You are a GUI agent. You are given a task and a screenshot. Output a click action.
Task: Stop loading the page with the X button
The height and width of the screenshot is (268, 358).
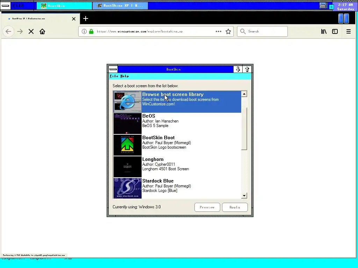click(31, 31)
